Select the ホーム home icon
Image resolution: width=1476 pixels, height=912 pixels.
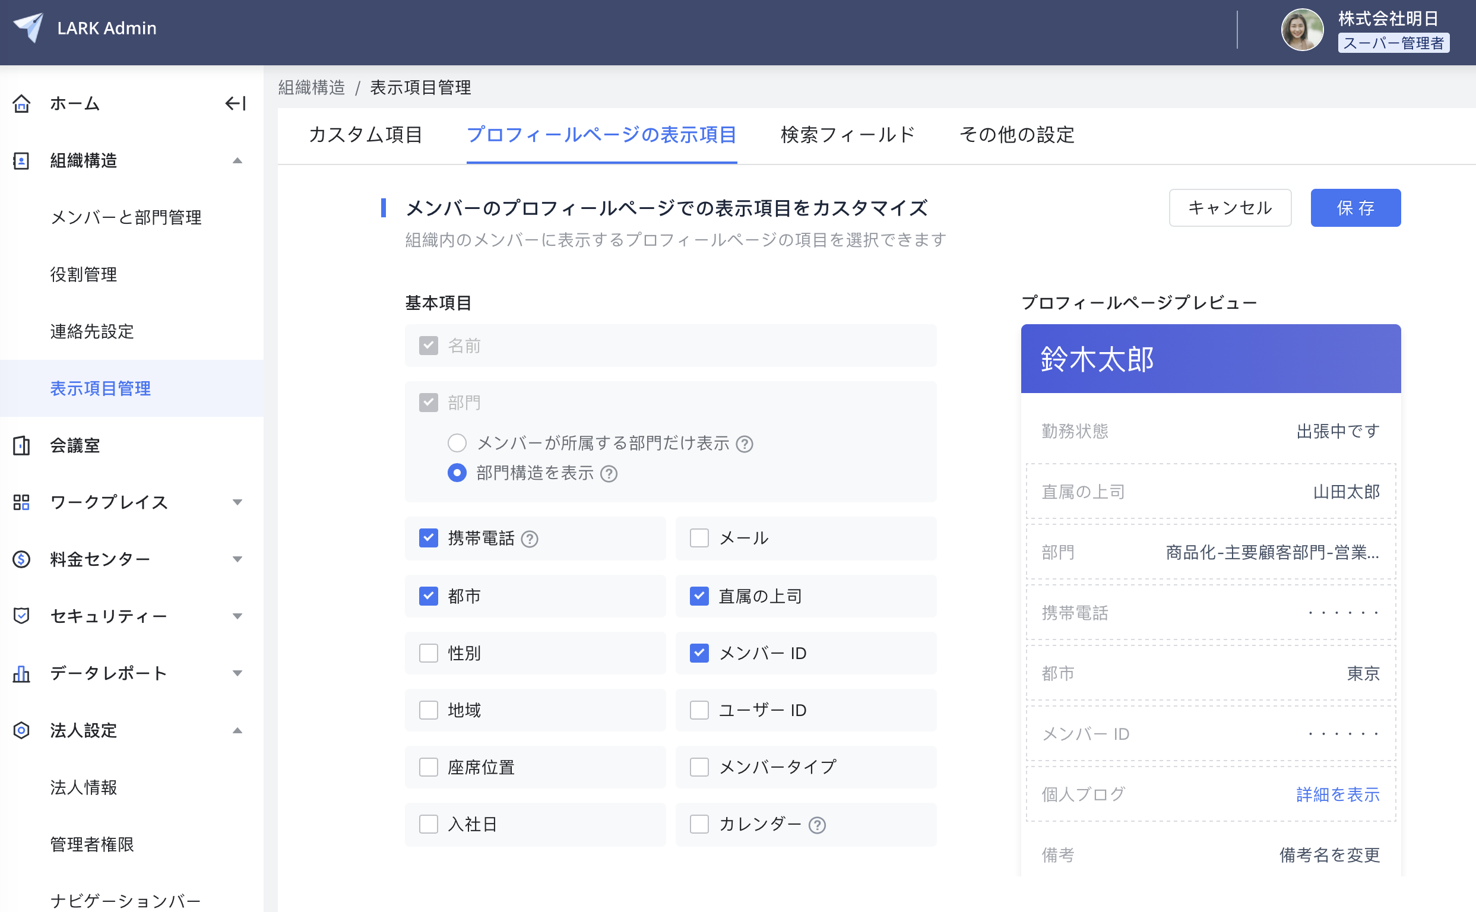click(x=21, y=103)
